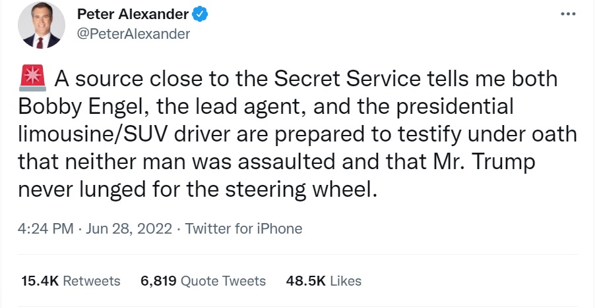Screen dimensions: 597x308
Task: View the 48.5K Likes list
Action: (323, 281)
